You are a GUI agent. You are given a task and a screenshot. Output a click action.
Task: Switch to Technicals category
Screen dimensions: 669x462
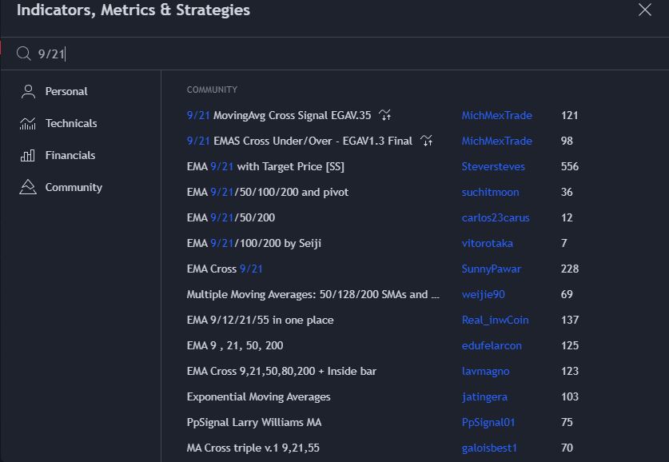tap(71, 123)
